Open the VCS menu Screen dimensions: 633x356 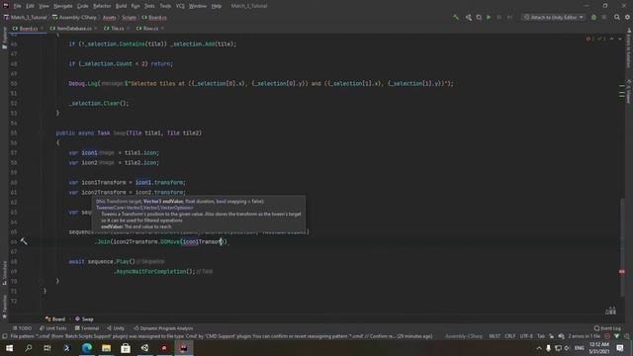tap(180, 6)
